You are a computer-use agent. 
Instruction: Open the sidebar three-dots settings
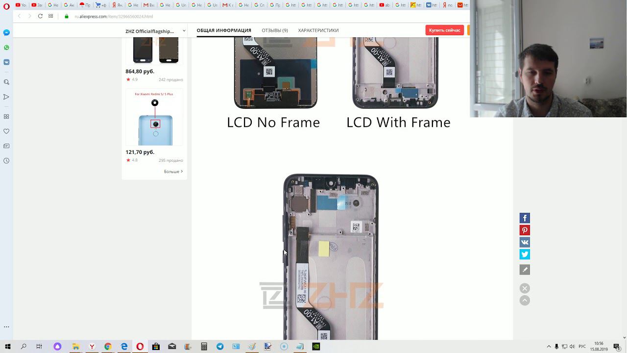[6, 327]
